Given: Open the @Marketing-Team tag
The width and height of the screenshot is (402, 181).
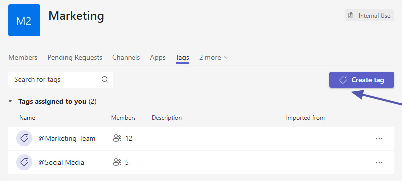Looking at the screenshot, I should coord(67,139).
